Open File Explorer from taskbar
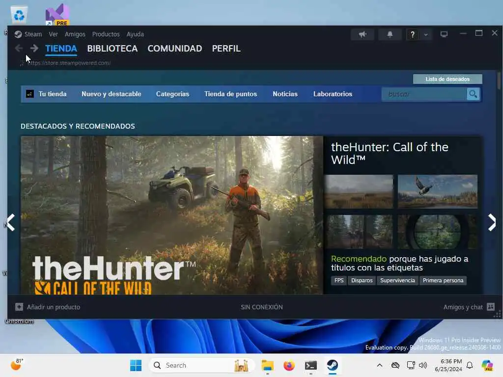Viewport: 503px width, 377px height. tap(268, 365)
